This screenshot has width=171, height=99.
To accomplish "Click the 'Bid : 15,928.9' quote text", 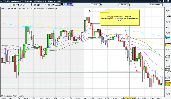I will (18, 9).
